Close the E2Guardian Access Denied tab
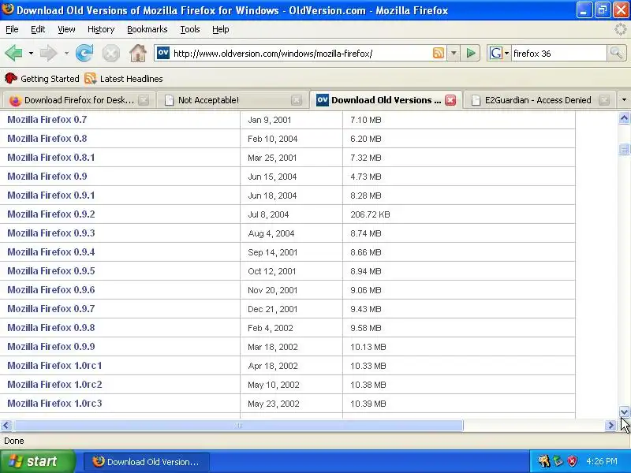The height and width of the screenshot is (473, 631). (x=604, y=100)
